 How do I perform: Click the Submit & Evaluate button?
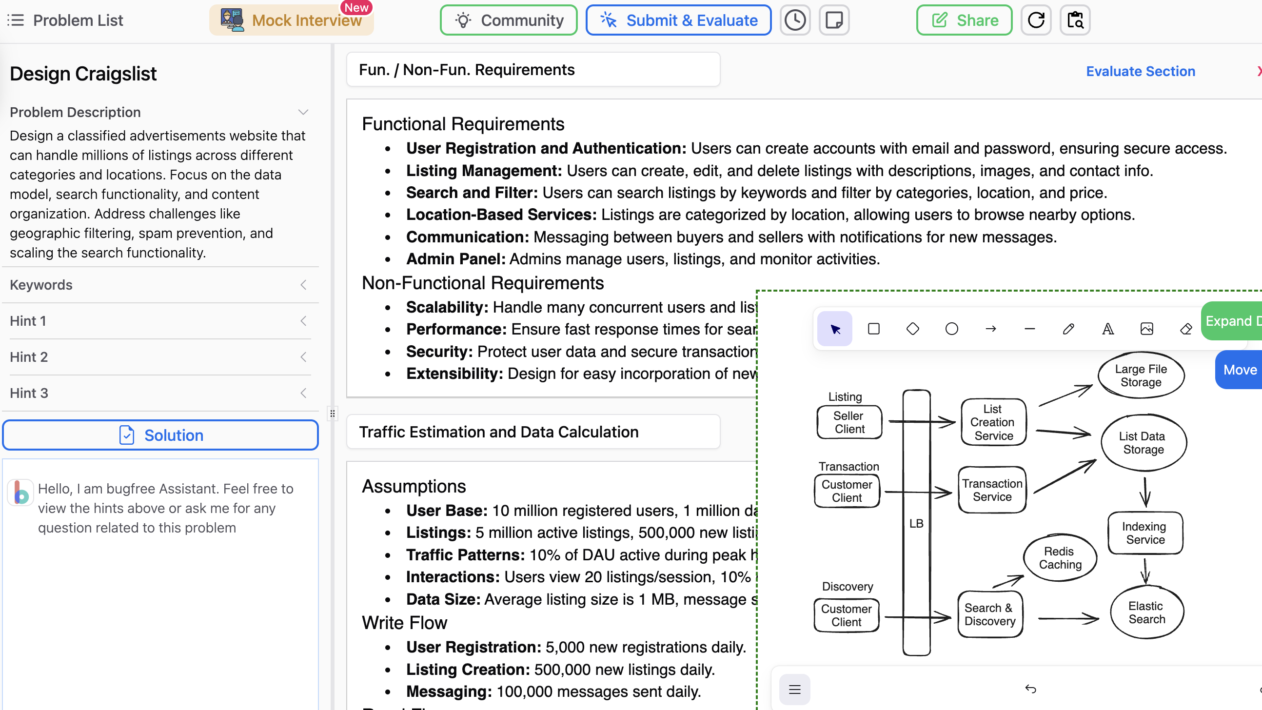678,20
